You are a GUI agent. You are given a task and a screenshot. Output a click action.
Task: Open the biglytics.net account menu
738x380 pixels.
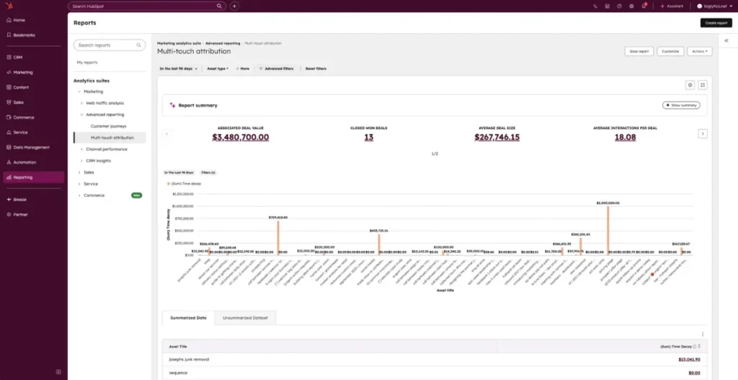point(714,6)
